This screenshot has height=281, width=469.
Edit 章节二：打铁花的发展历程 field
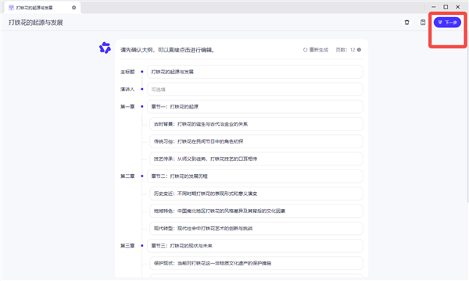[x=255, y=176]
